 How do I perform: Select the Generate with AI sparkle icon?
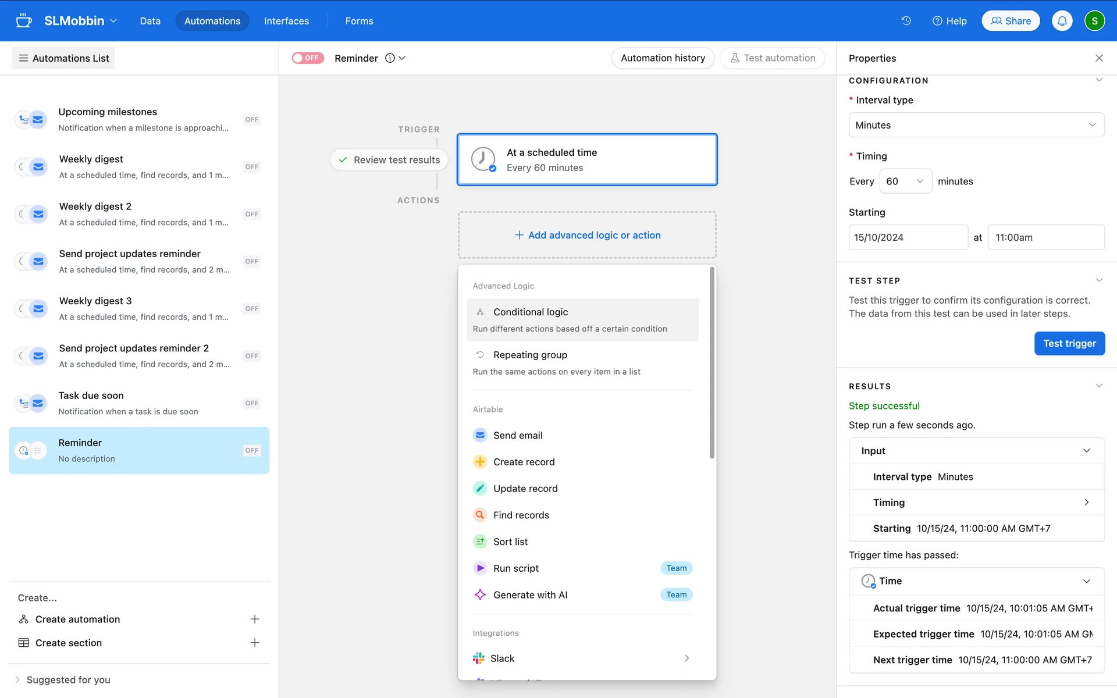click(480, 594)
